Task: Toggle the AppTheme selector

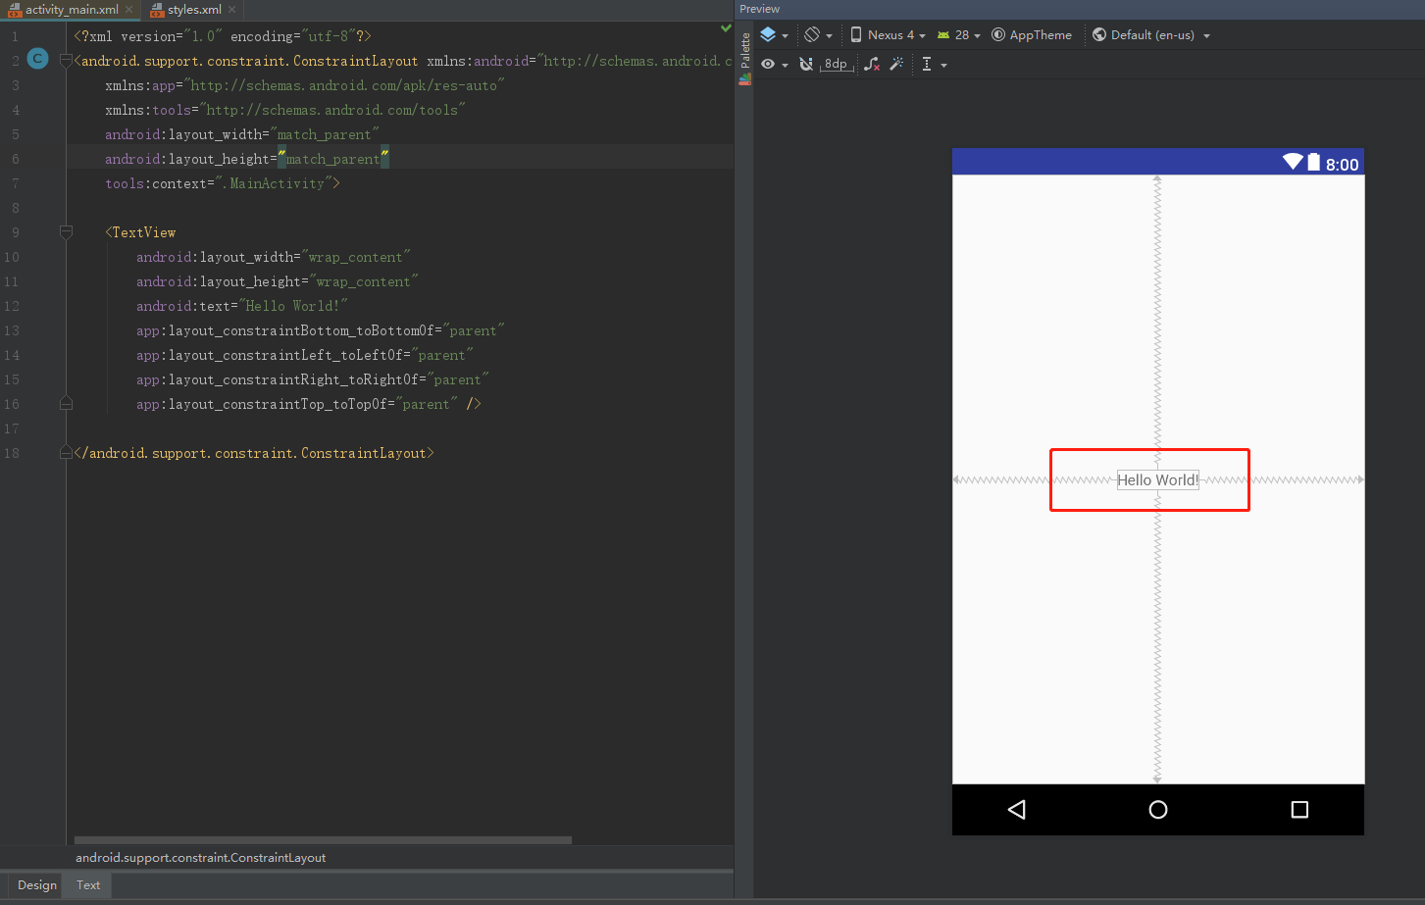Action: [x=1032, y=34]
